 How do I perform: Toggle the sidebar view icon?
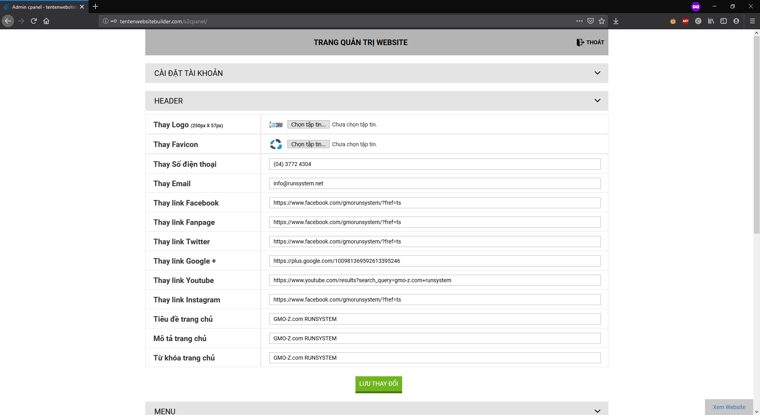coord(724,21)
